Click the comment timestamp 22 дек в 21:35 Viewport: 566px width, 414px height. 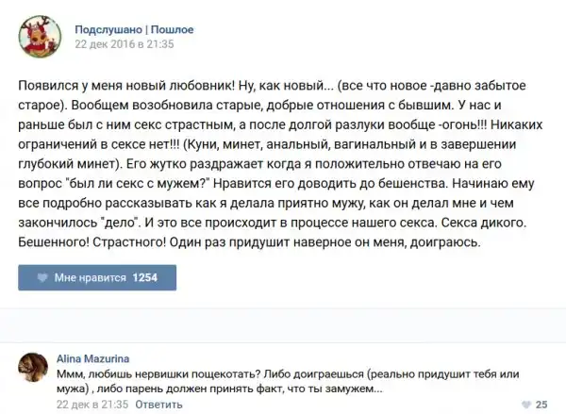click(92, 404)
